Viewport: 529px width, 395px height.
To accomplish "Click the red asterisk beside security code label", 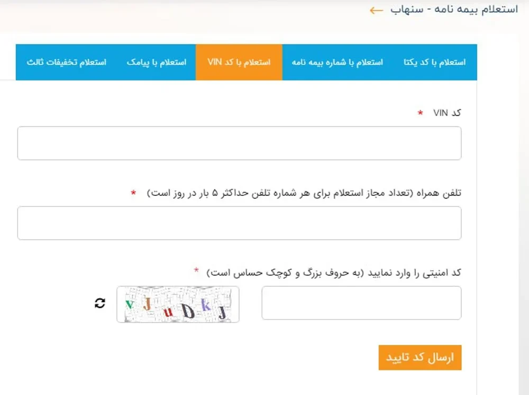I will click(x=196, y=271).
